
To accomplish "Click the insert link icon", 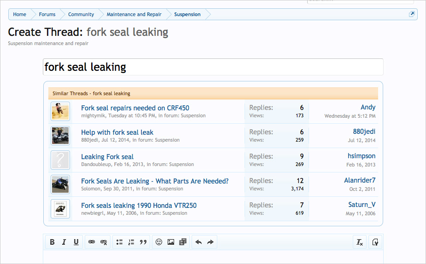I will point(92,242).
